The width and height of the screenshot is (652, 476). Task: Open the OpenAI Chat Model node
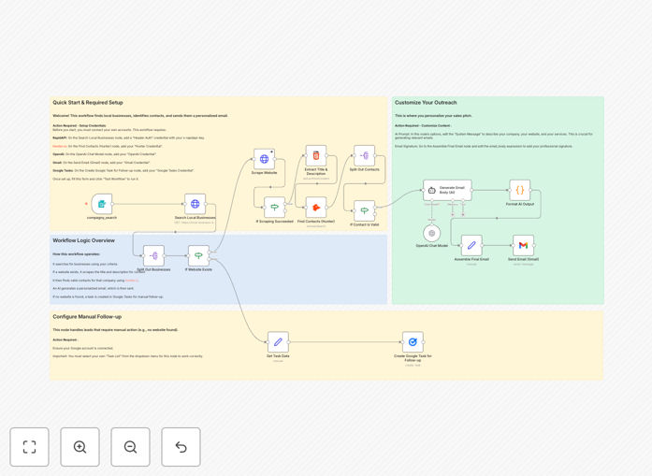tap(431, 233)
